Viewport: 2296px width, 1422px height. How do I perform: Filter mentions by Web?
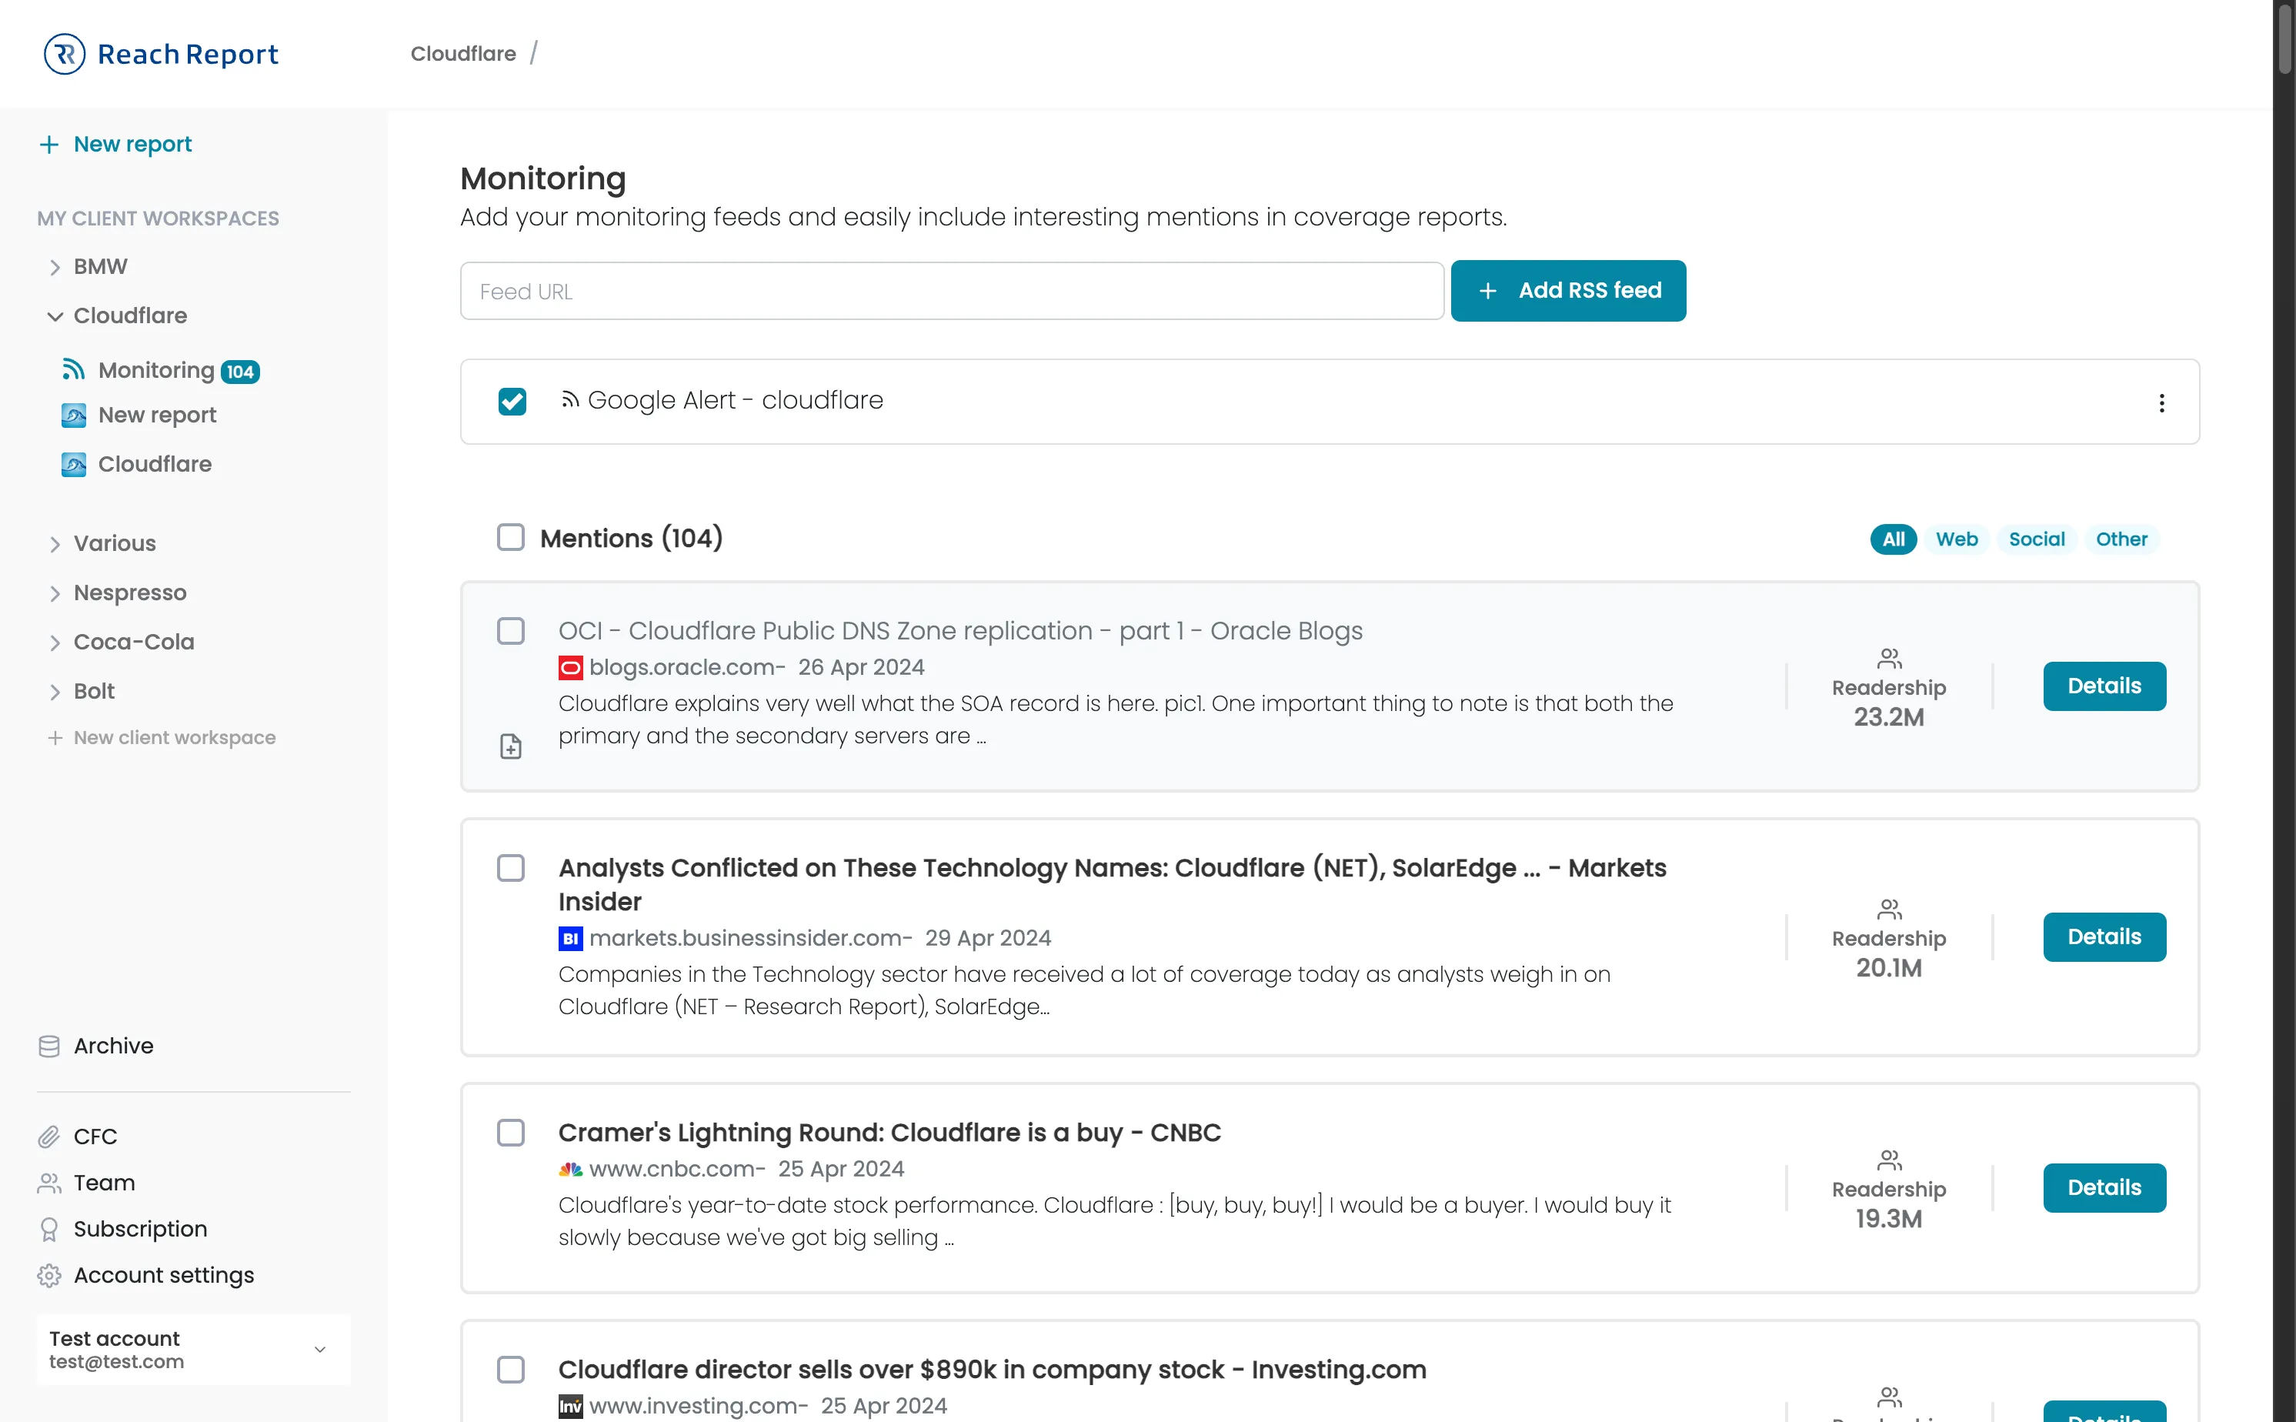point(1957,539)
